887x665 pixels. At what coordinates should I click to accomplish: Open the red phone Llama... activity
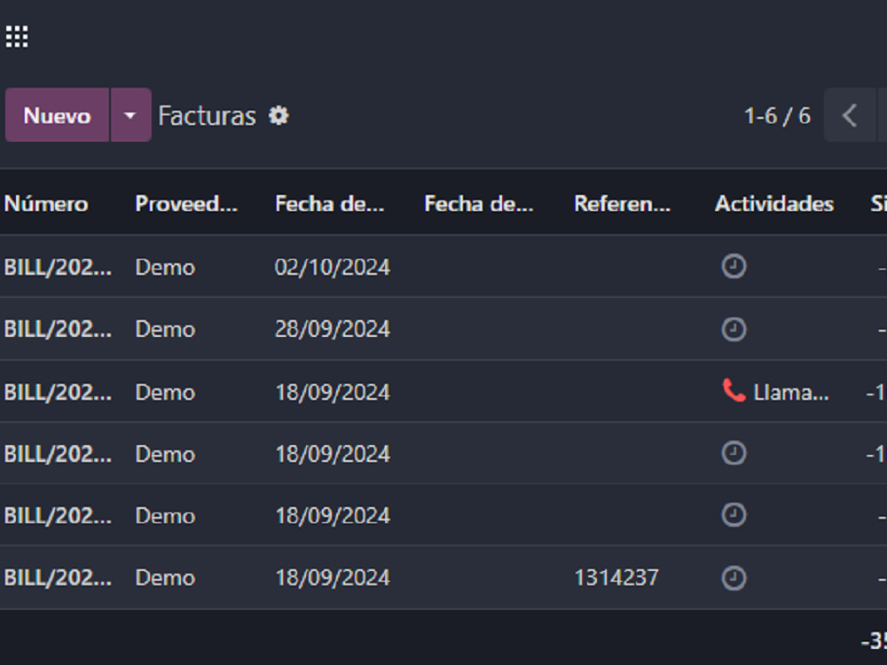(734, 391)
